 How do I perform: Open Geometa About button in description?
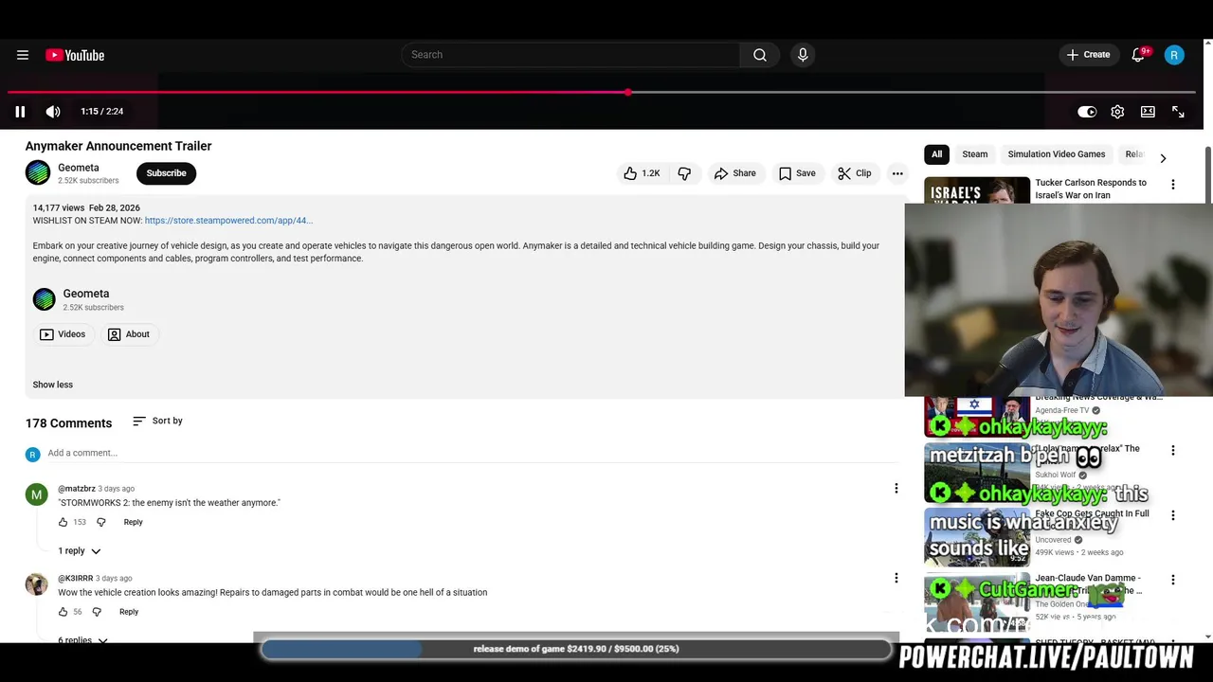129,334
